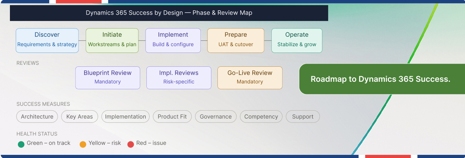Click the 'Red – issue' label

tap(151, 143)
